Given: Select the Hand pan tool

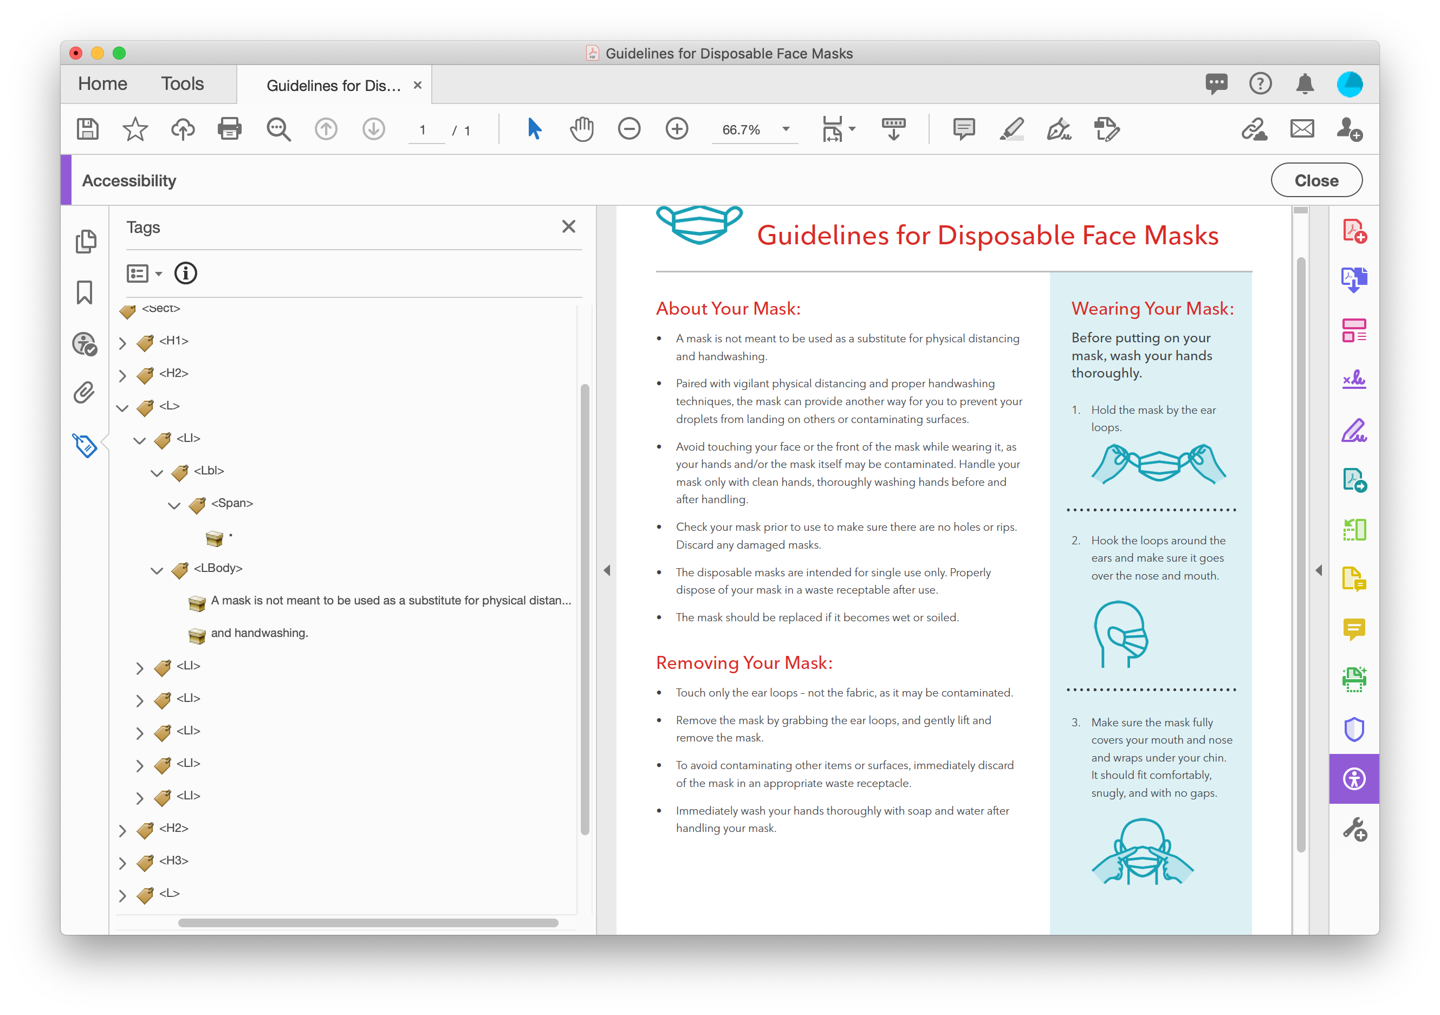Looking at the screenshot, I should click(581, 129).
